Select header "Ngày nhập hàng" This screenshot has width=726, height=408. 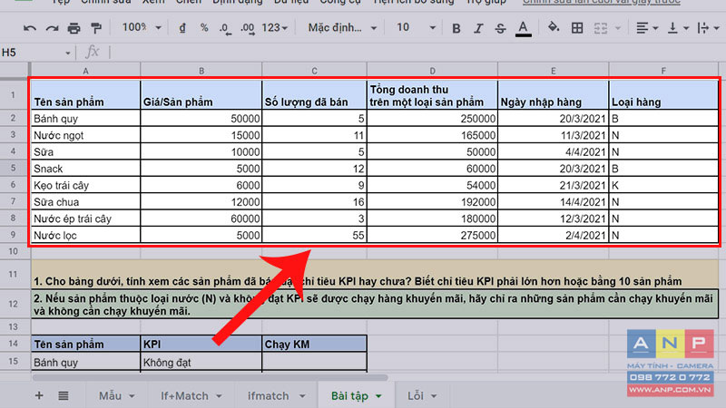pyautogui.click(x=554, y=95)
